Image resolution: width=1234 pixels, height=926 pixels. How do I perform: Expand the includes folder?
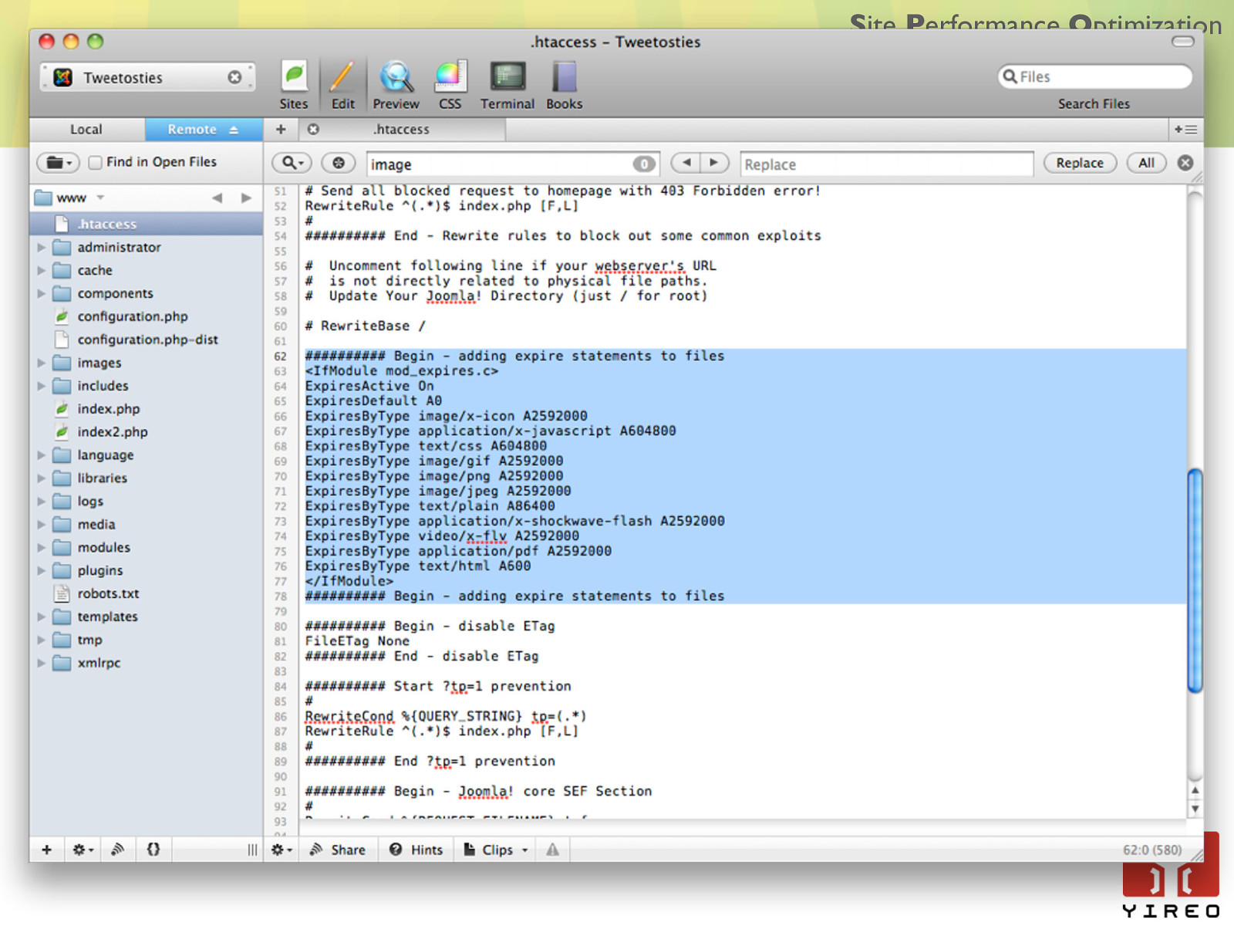42,386
